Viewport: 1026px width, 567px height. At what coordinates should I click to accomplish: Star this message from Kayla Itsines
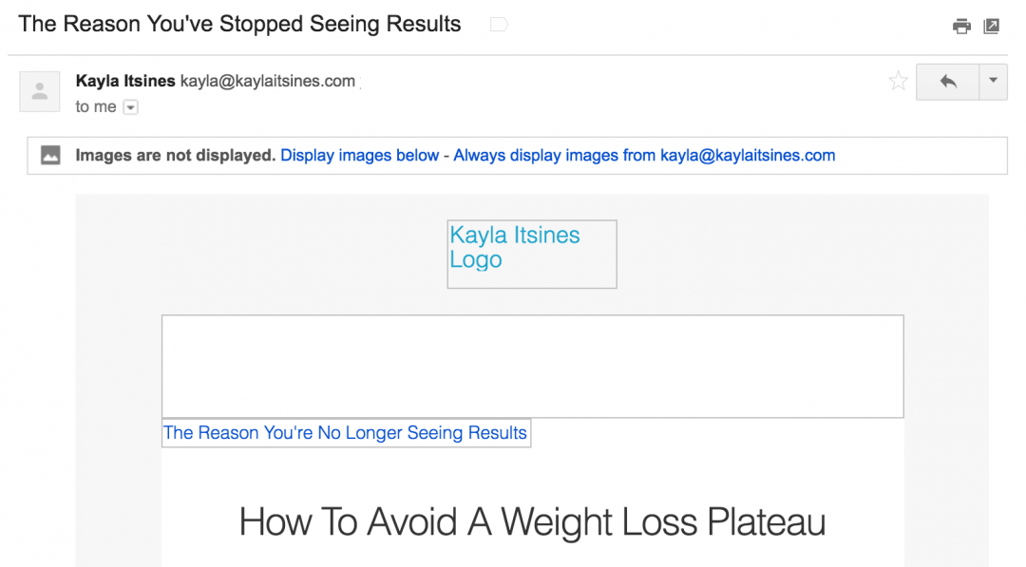click(898, 82)
